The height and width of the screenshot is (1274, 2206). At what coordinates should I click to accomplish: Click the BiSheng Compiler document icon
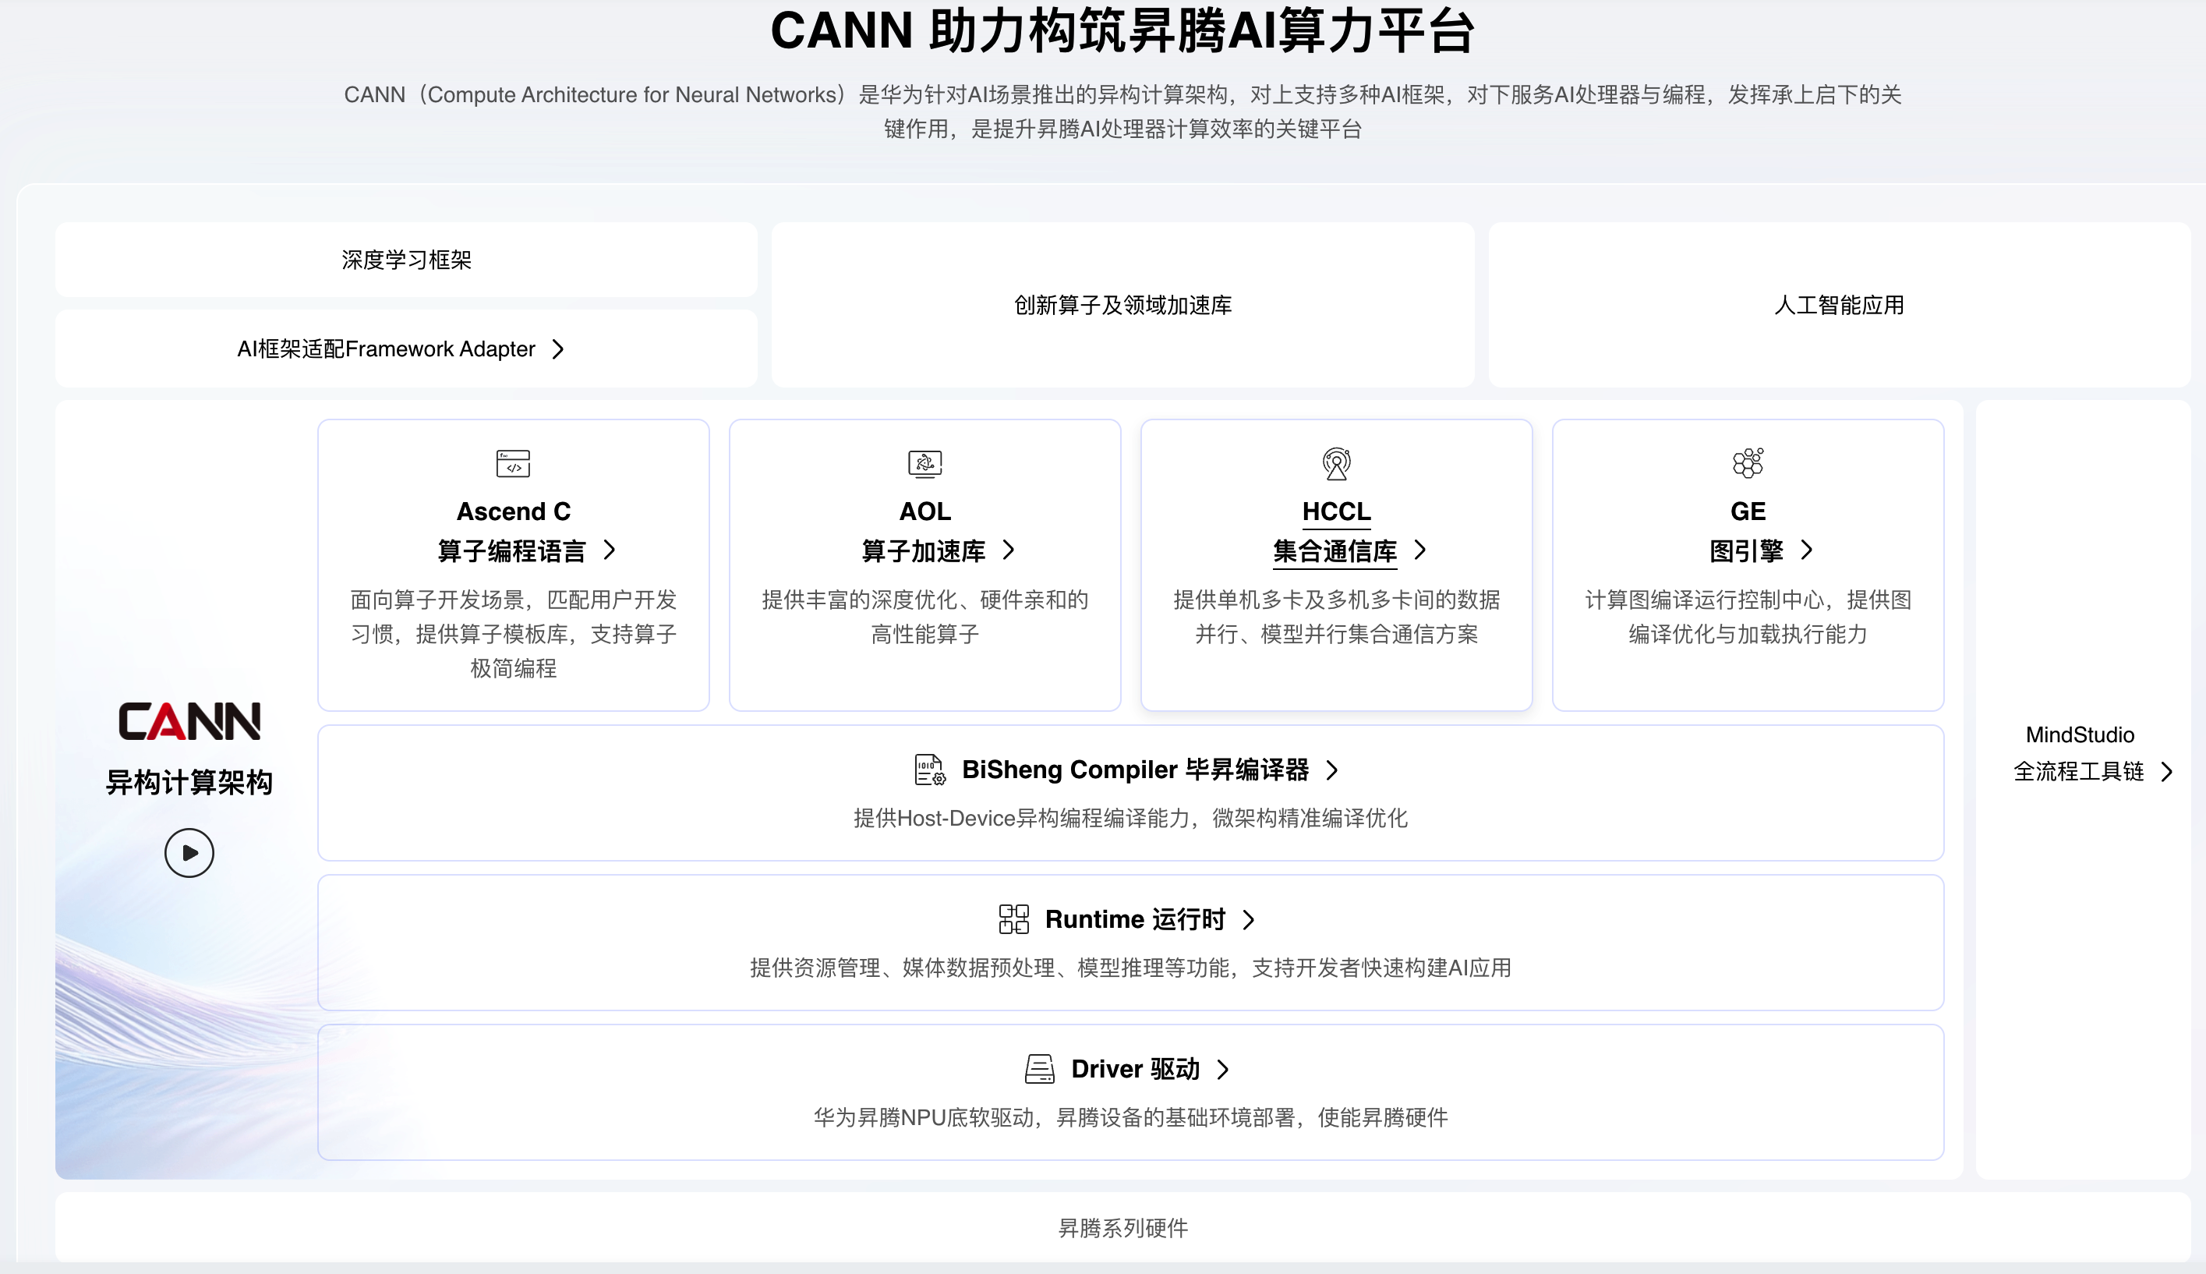click(x=929, y=770)
